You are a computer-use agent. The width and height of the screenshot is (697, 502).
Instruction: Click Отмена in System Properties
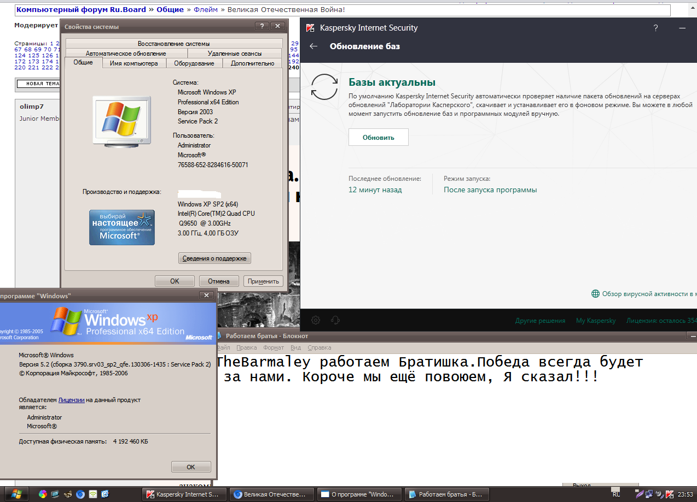click(x=219, y=281)
